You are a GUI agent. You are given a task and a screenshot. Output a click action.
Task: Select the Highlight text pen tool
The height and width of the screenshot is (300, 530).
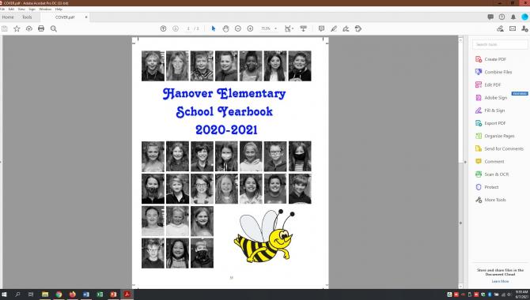334,28
